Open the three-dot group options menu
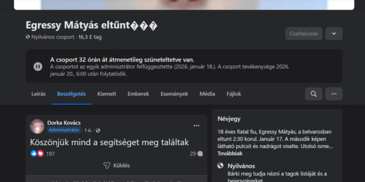The width and height of the screenshot is (365, 182). pyautogui.click(x=334, y=94)
